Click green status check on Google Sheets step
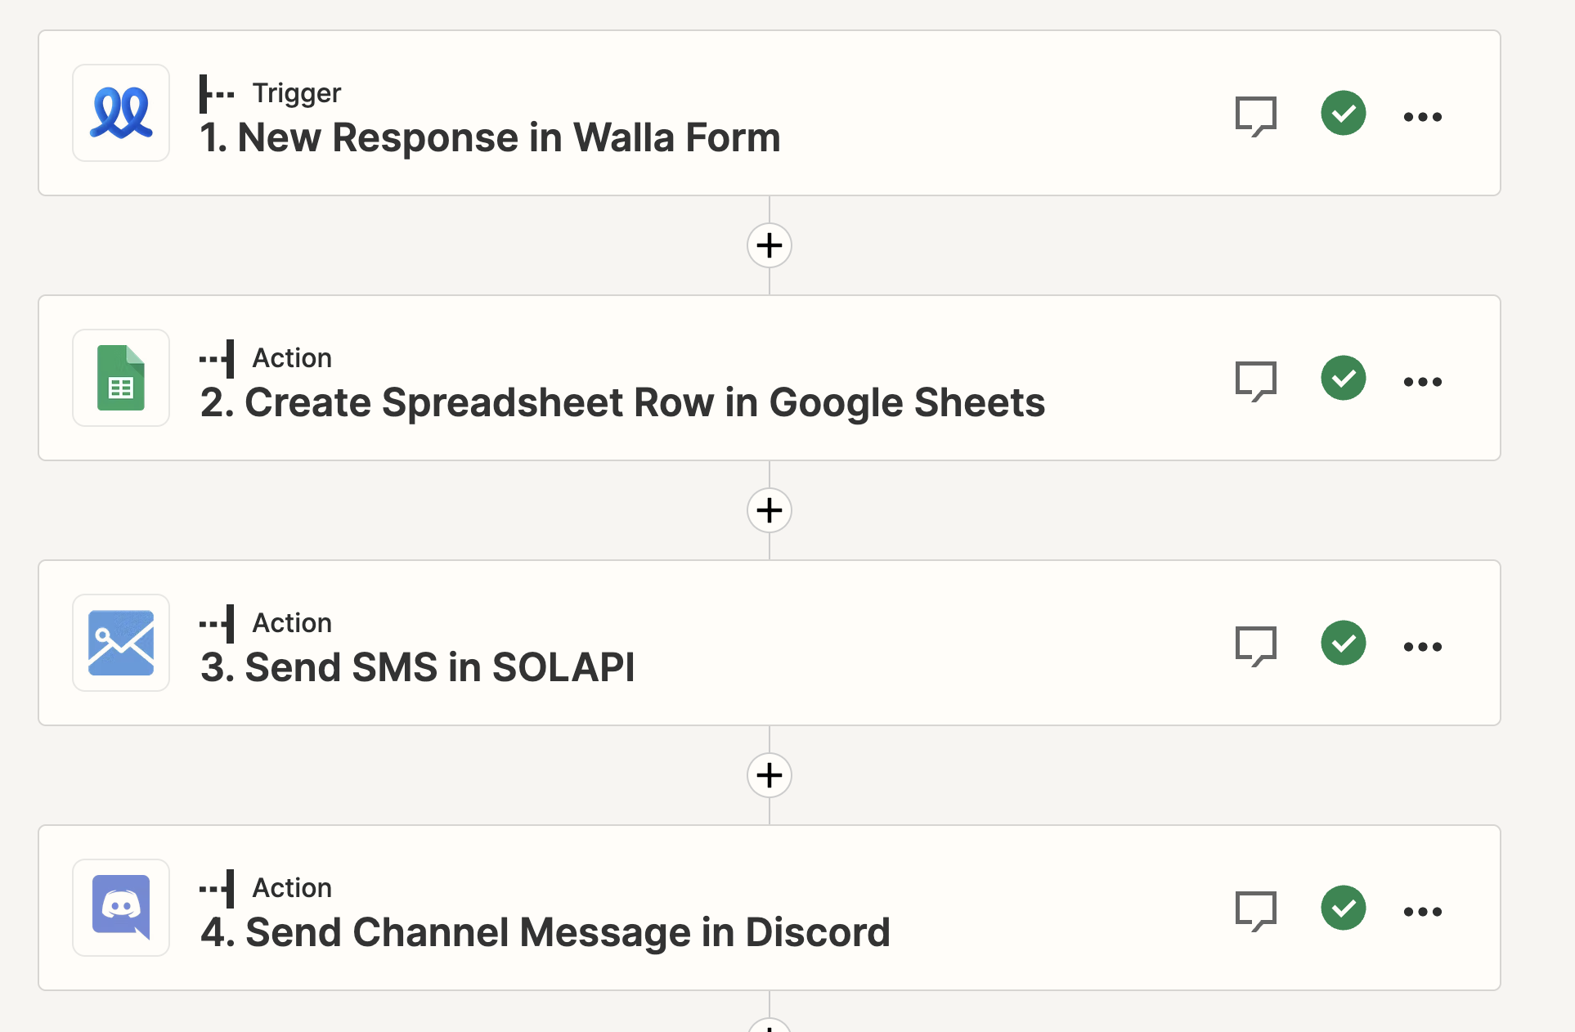This screenshot has width=1575, height=1032. click(1344, 378)
